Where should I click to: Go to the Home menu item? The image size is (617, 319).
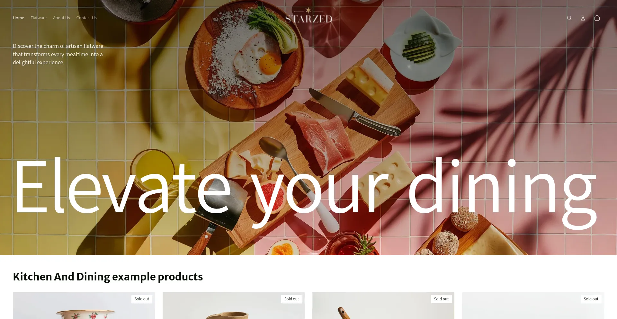coord(18,18)
